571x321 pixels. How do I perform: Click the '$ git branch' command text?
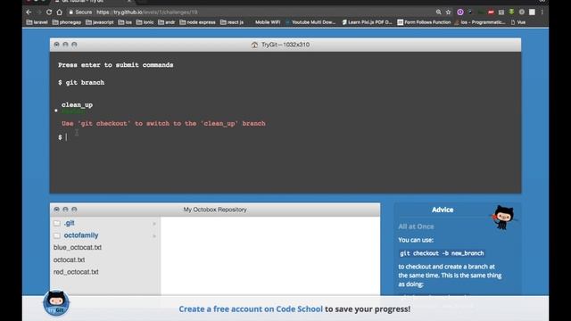(x=81, y=83)
